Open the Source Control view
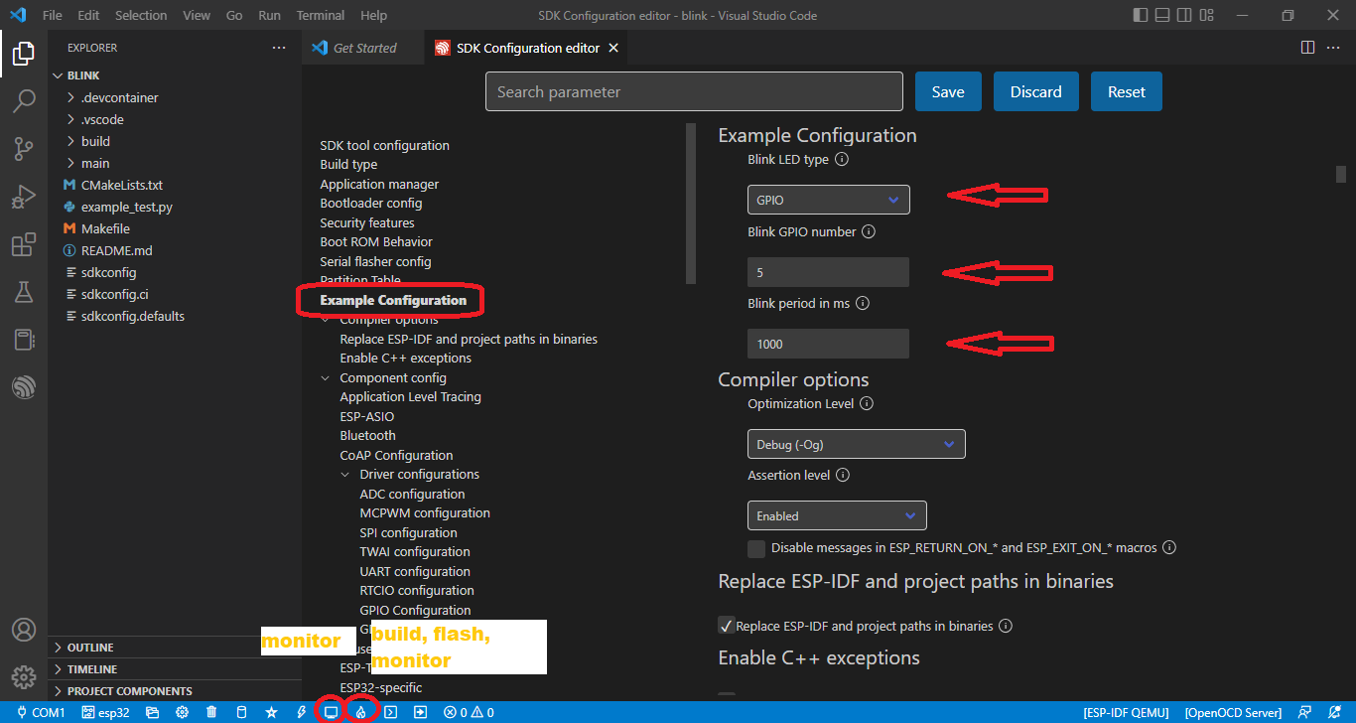 24,149
